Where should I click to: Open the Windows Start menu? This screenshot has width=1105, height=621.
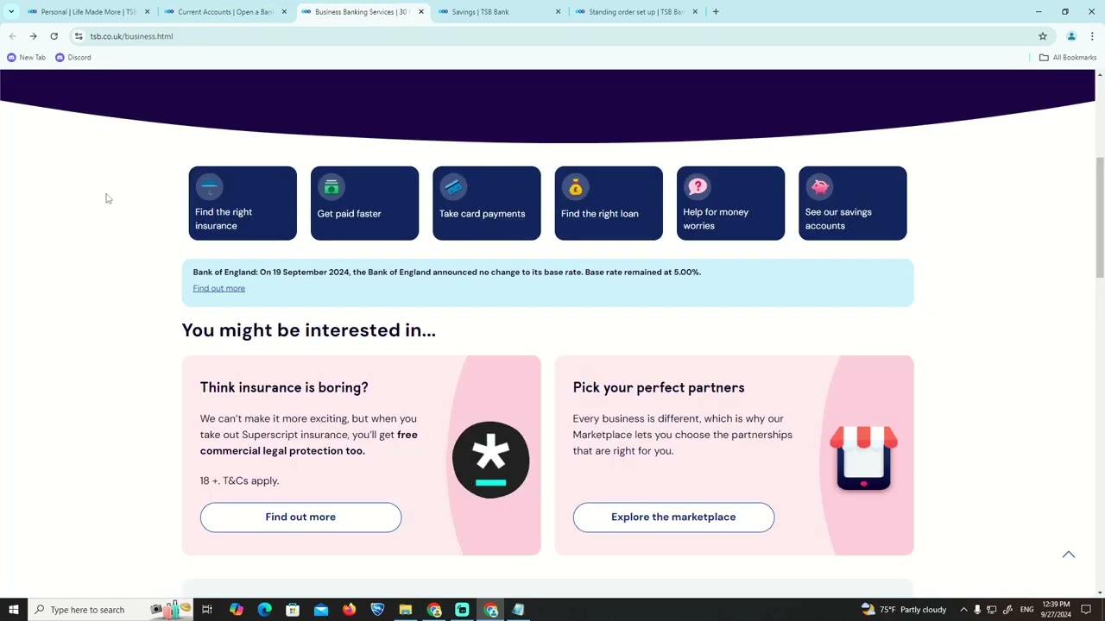13,610
